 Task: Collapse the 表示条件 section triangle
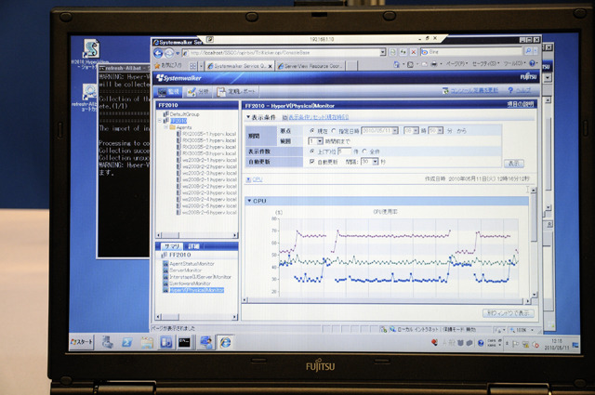(248, 117)
